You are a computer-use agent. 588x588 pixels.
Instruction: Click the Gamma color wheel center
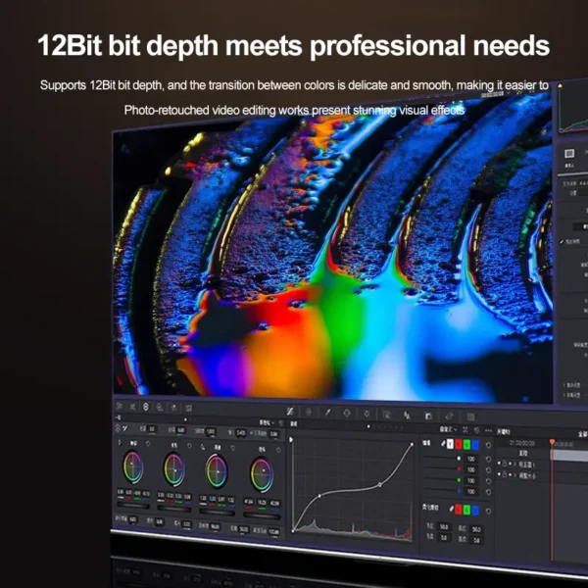pos(174,469)
